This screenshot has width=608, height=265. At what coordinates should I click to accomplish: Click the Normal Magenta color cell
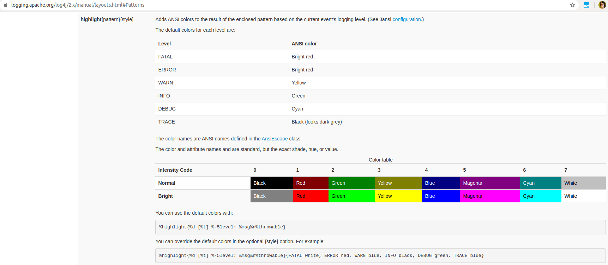[x=490, y=183]
